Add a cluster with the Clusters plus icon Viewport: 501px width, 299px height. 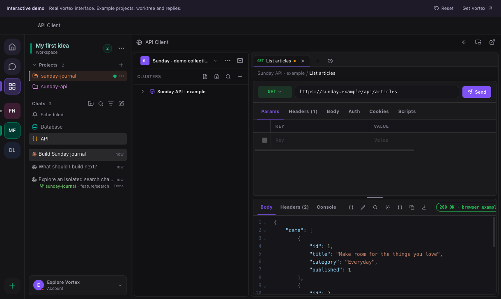click(x=240, y=76)
